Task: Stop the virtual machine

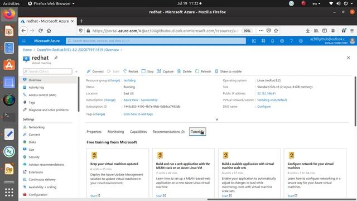Action: click(x=147, y=71)
